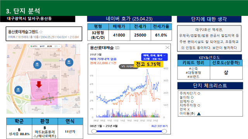Click the lower-left 초 school marker near the interchange

point(18,90)
